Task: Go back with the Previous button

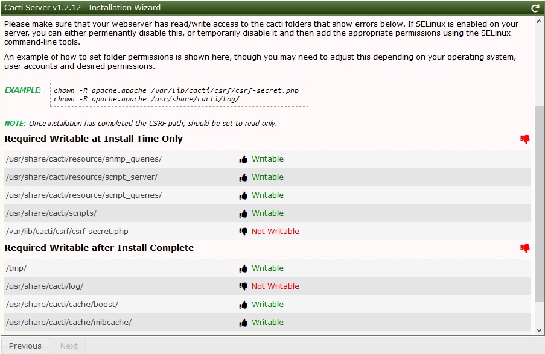Action: tap(25, 346)
